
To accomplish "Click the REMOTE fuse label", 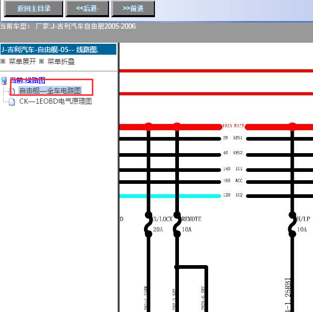I will (191, 219).
